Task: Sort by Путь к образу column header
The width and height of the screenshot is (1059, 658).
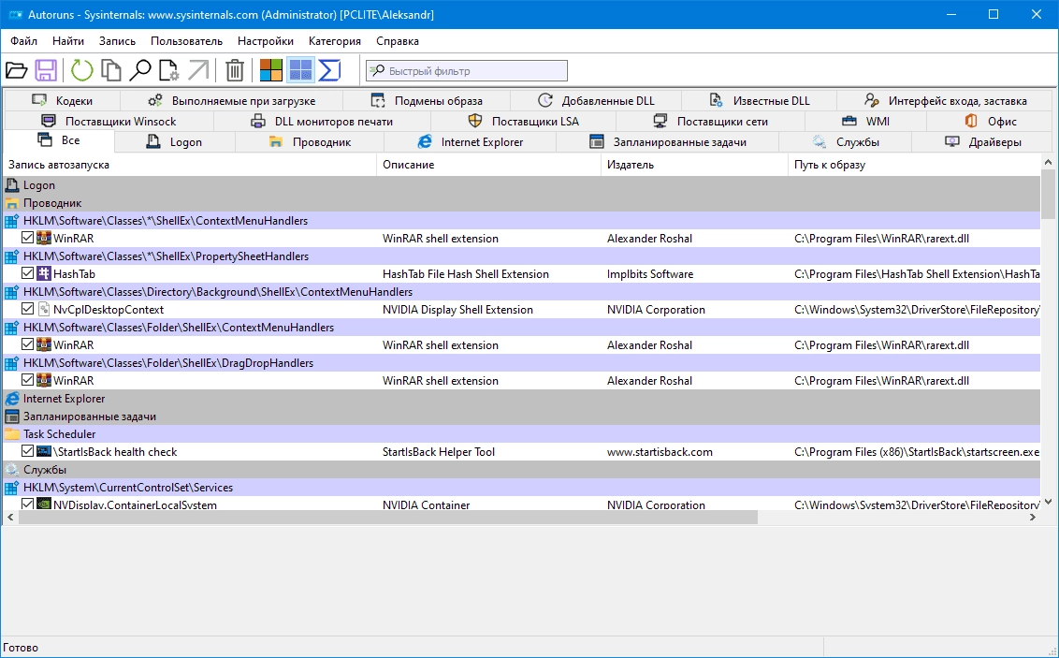Action: tap(914, 164)
